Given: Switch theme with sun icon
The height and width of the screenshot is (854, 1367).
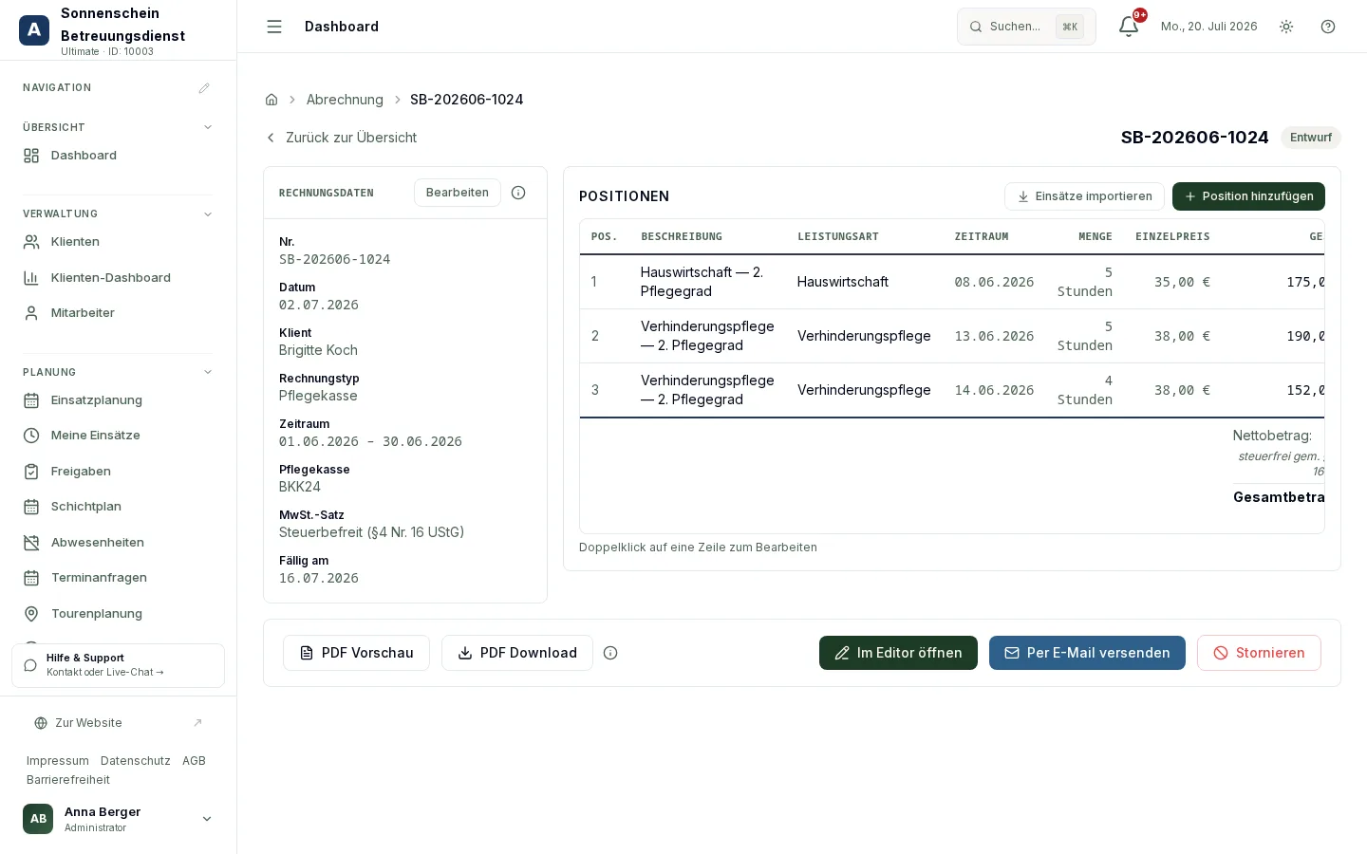Looking at the screenshot, I should 1286,27.
